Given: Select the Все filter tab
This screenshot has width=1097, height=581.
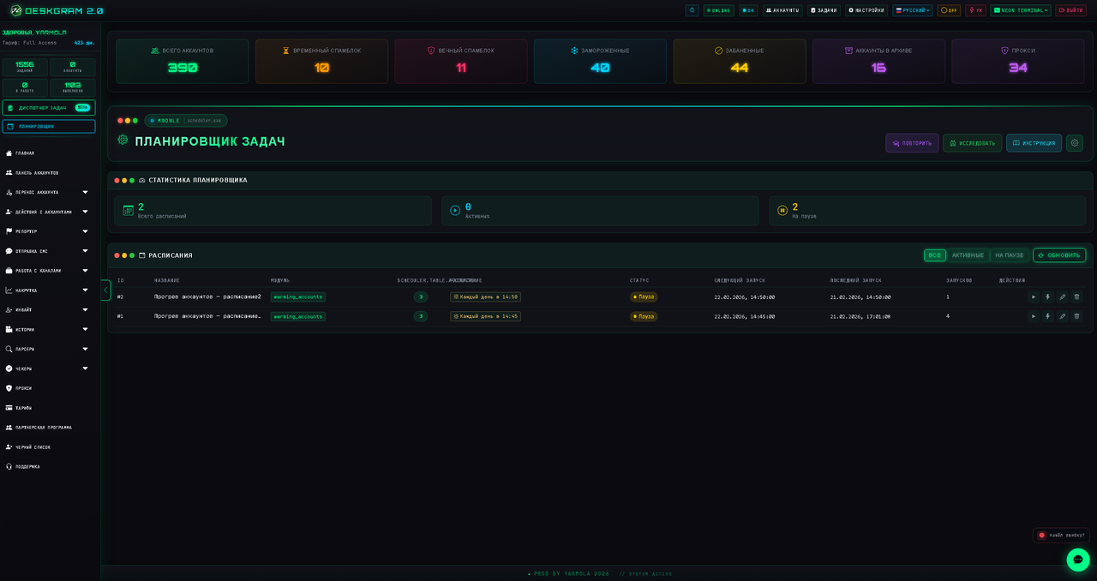Looking at the screenshot, I should point(934,255).
